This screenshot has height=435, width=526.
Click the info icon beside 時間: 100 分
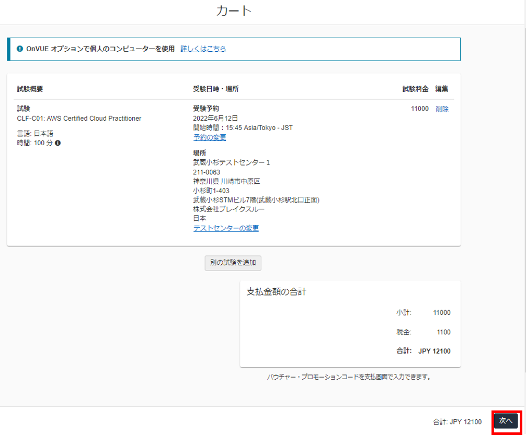(x=58, y=143)
